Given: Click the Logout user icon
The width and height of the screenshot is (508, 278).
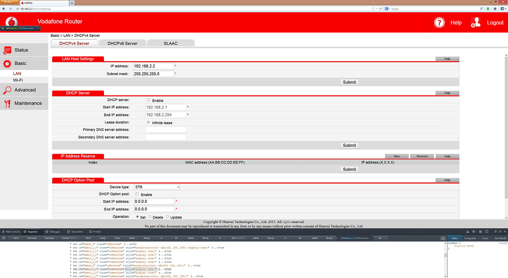Looking at the screenshot, I should pos(475,23).
